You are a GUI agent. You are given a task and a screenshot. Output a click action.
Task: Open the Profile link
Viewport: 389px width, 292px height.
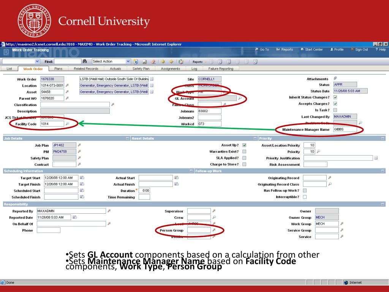(337, 49)
